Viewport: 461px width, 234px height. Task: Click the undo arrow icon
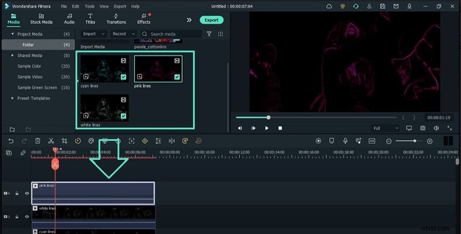point(11,141)
